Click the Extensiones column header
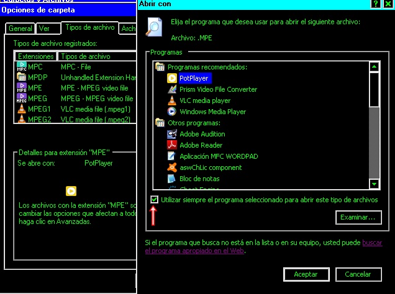The height and width of the screenshot is (294, 395). pos(36,56)
